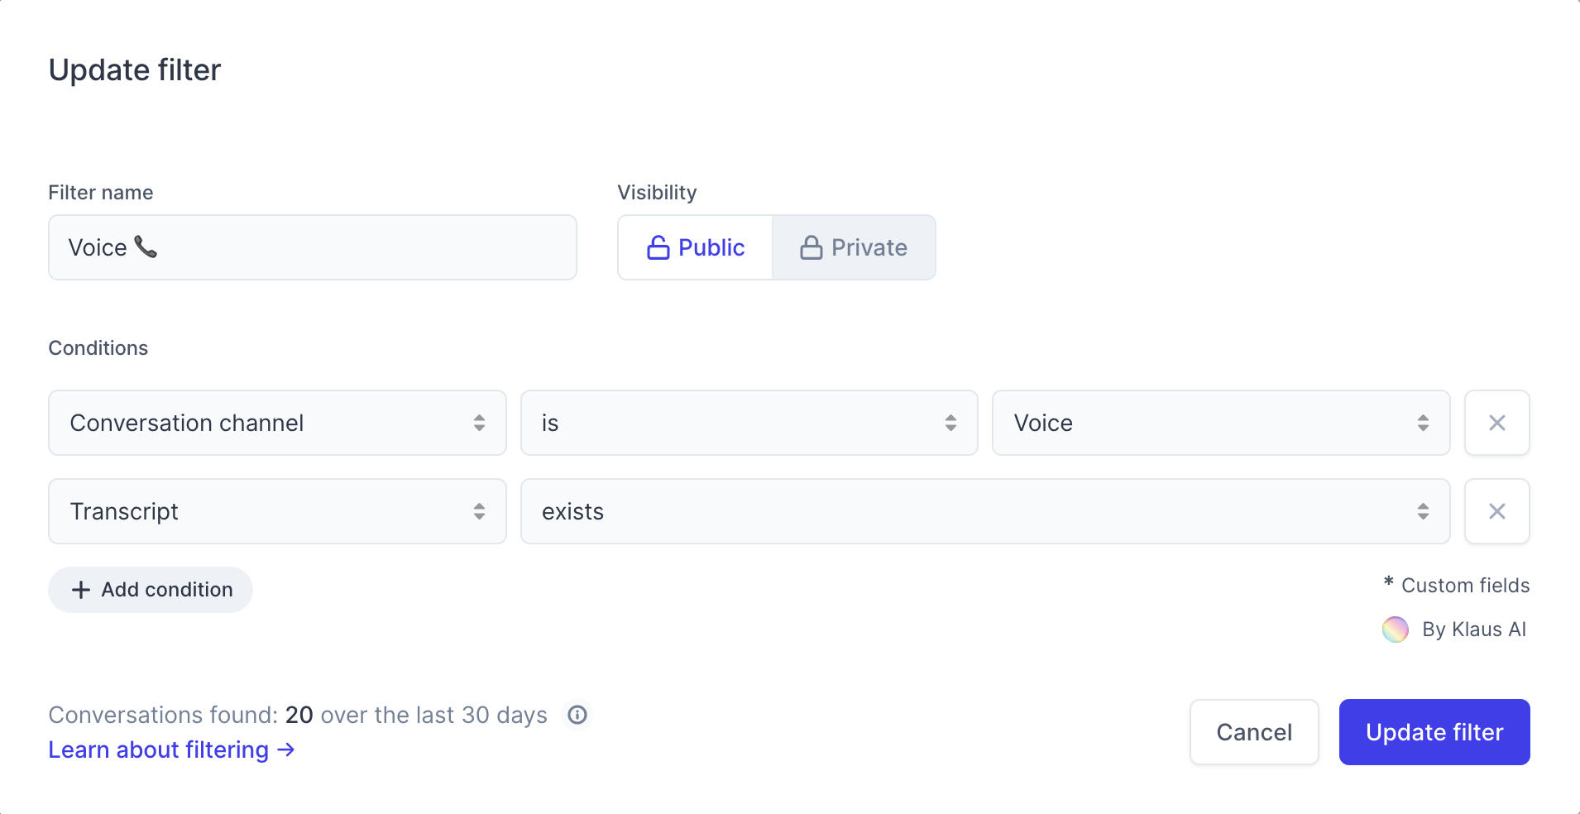Click the arrow after Learn about filtering
This screenshot has height=814, width=1580.
(285, 749)
